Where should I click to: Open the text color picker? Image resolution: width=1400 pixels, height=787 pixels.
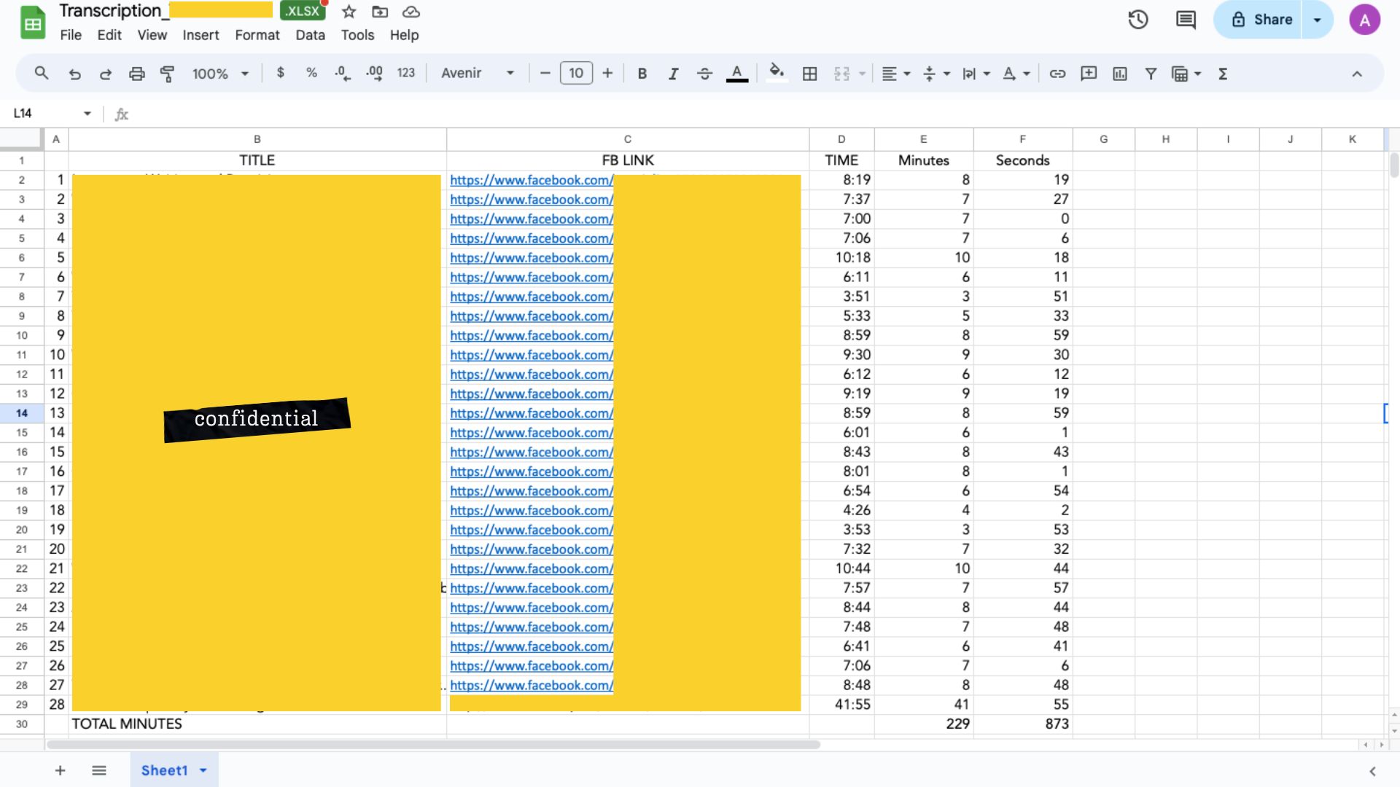click(x=737, y=74)
